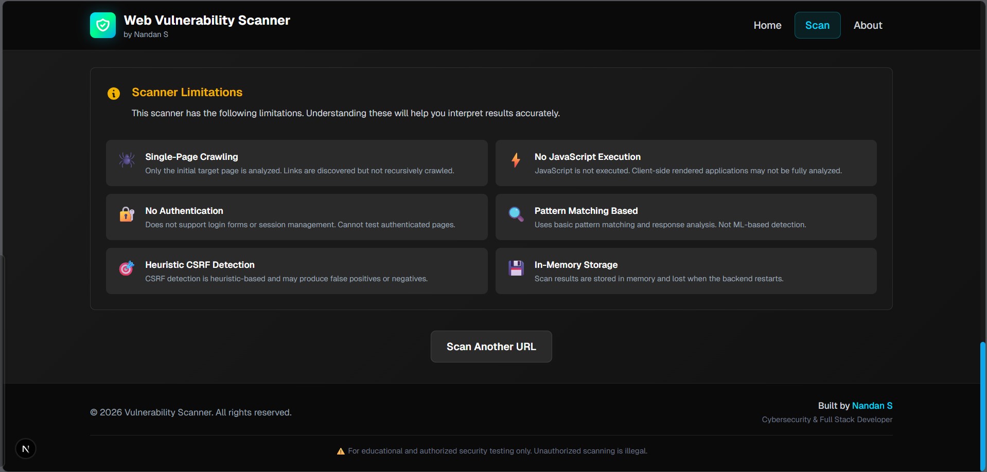Click the target icon for Heuristic CSRF Detection
Viewport: 987px width, 472px height.
127,268
